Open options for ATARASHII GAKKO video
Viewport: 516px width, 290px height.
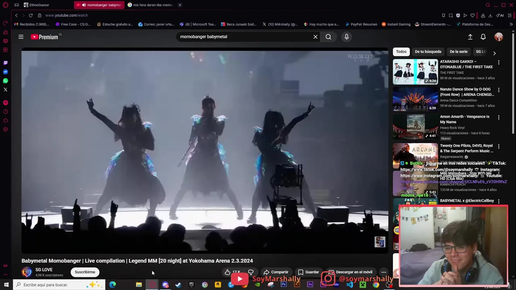(x=499, y=62)
